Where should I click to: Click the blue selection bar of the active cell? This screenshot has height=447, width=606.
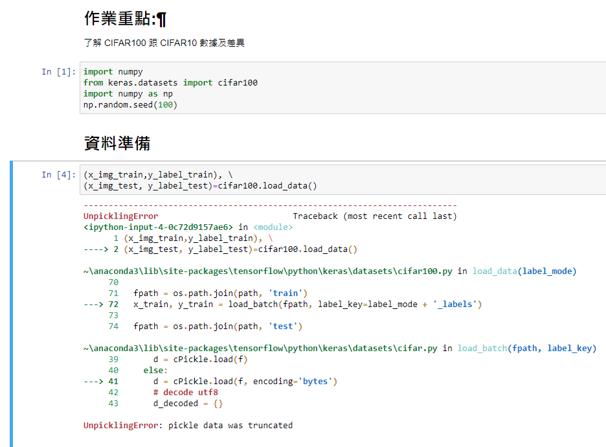tap(11, 304)
